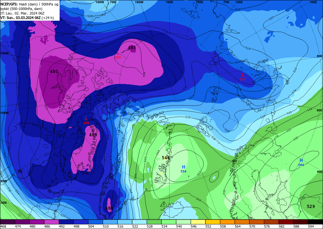Click the navy legend swatch labeled 492
The width and height of the screenshot is (323, 229).
pos(66,222)
